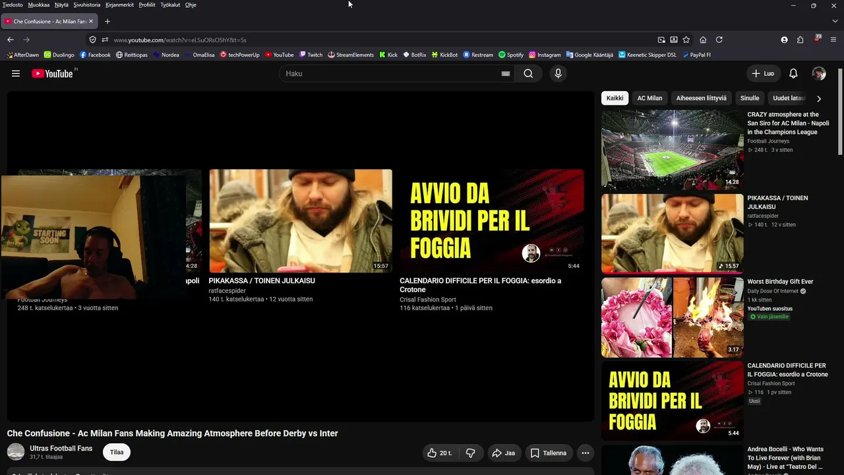Viewport: 844px width, 475px height.
Task: Open site permissions icon in address bar
Action: pyautogui.click(x=105, y=40)
